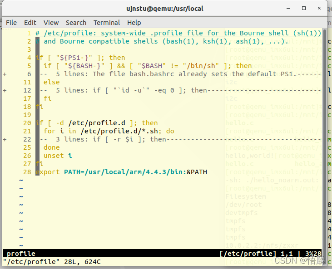Click the folded line with -r $i check
332x269 pixels.
pyautogui.click(x=180, y=139)
